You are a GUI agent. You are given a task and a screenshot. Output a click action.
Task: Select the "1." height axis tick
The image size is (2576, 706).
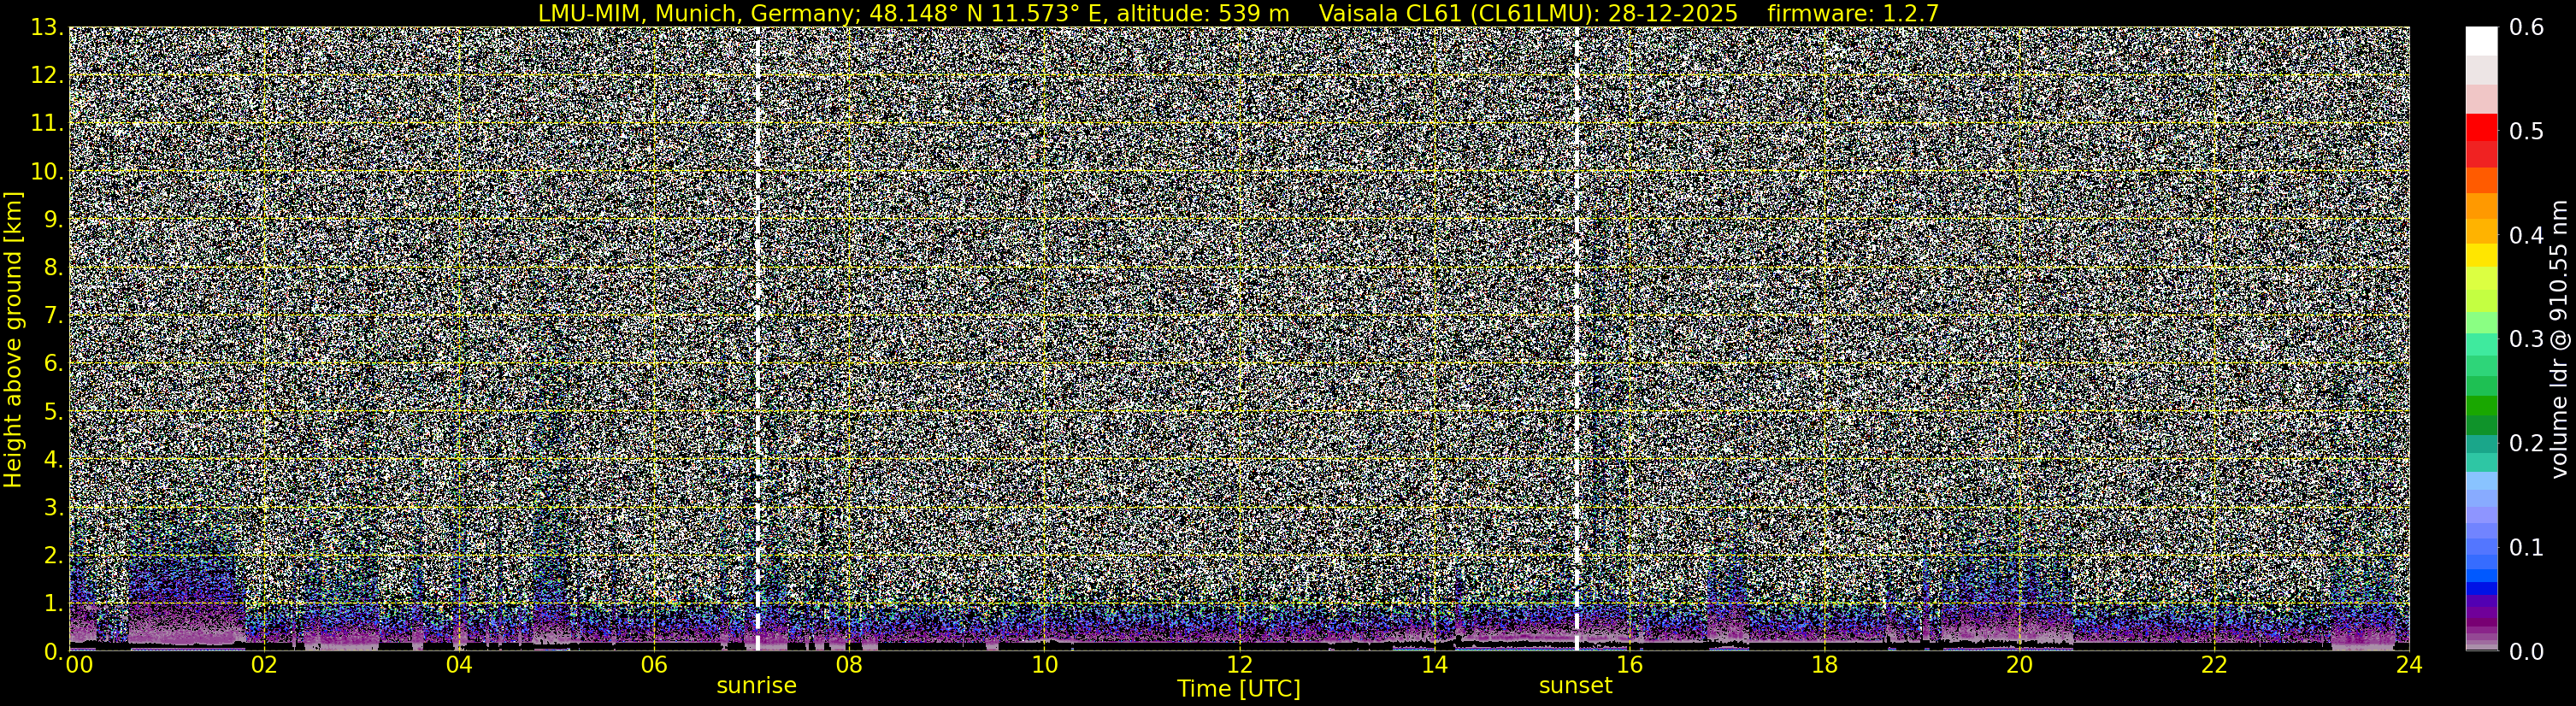(54, 604)
